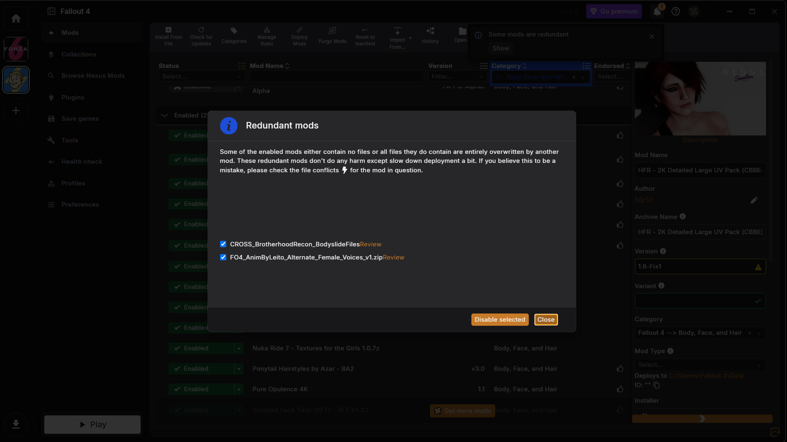The image size is (787, 442).
Task: Click the Mod Name filter input field
Action: 337,77
